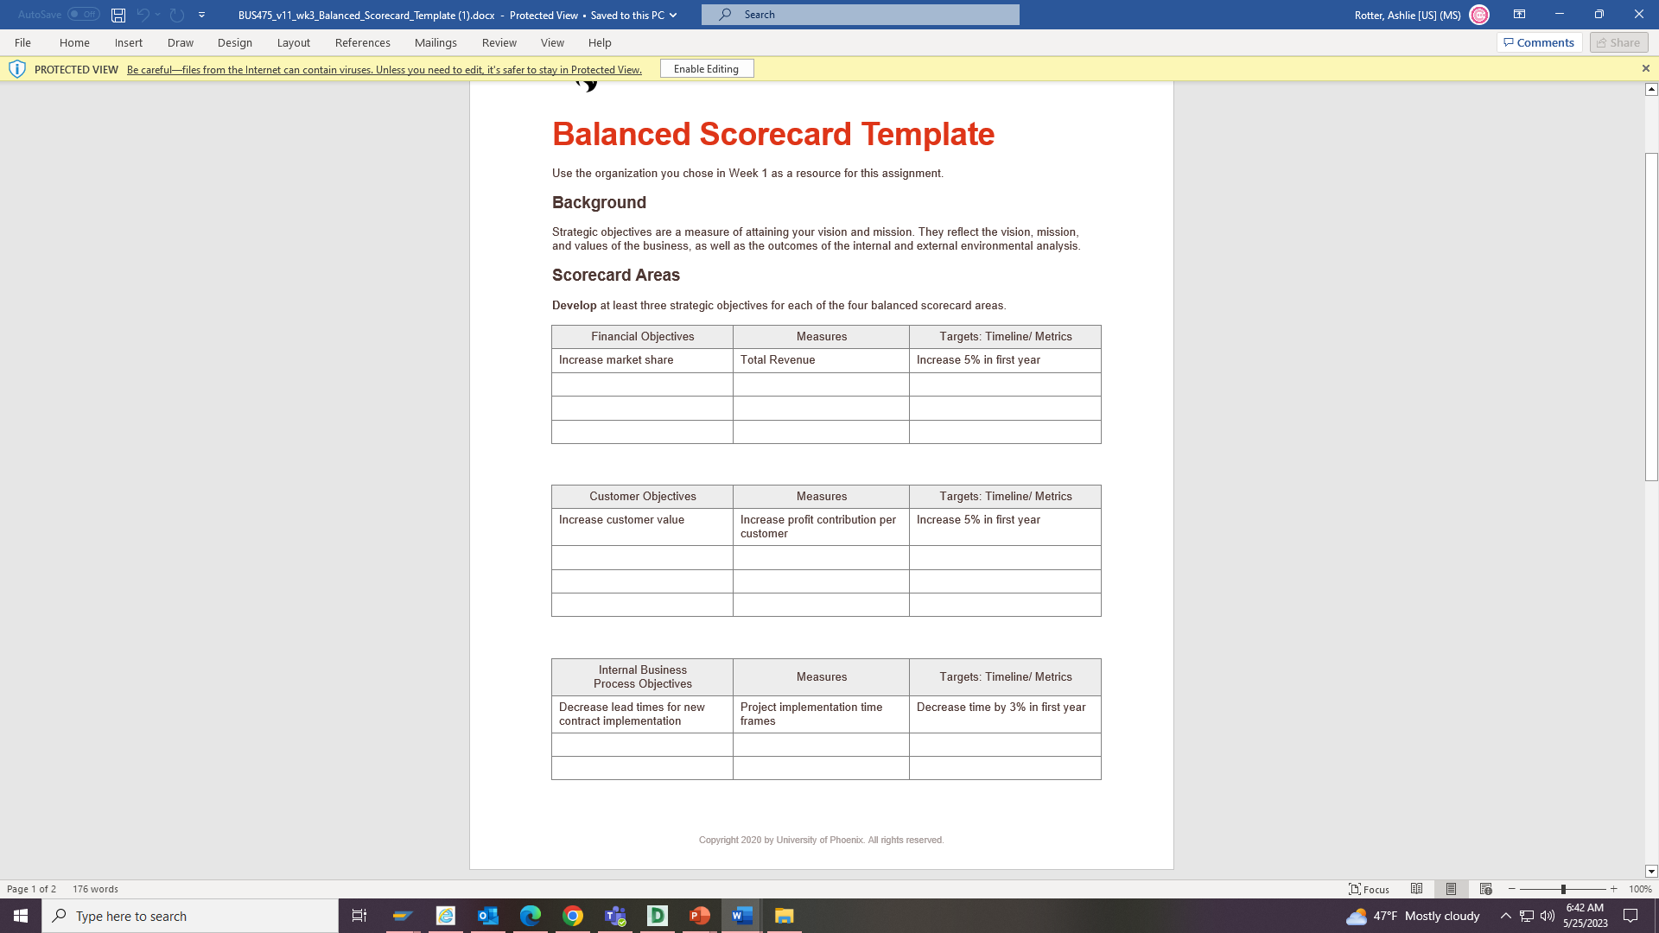Click the Save icon in title bar
This screenshot has width=1659, height=933.
(x=118, y=15)
